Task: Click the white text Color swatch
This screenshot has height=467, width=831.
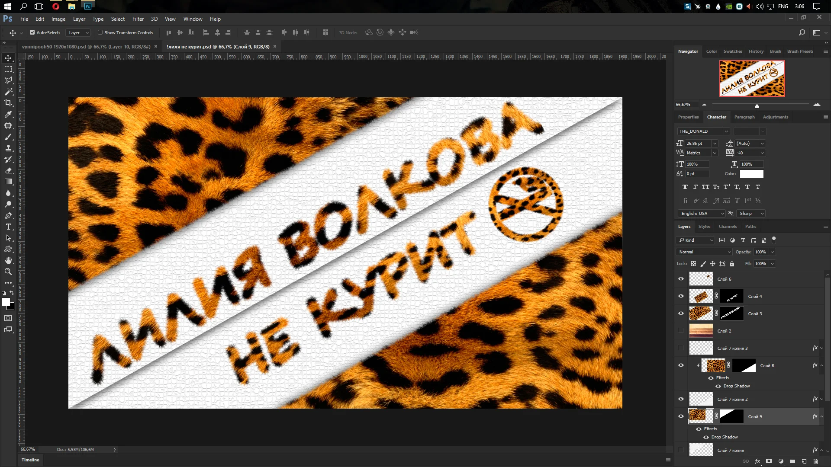Action: [x=751, y=174]
